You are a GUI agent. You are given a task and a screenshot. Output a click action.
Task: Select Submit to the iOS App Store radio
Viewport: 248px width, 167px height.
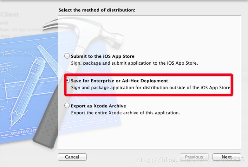67,56
